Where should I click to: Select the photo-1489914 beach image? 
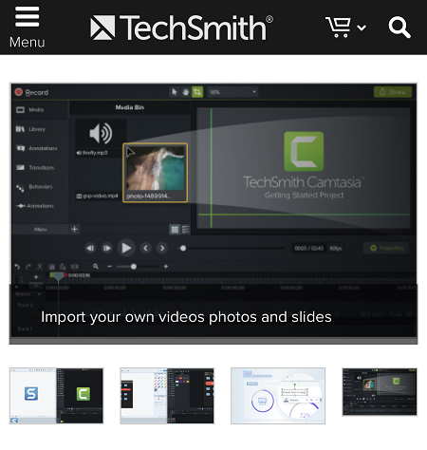(x=156, y=173)
